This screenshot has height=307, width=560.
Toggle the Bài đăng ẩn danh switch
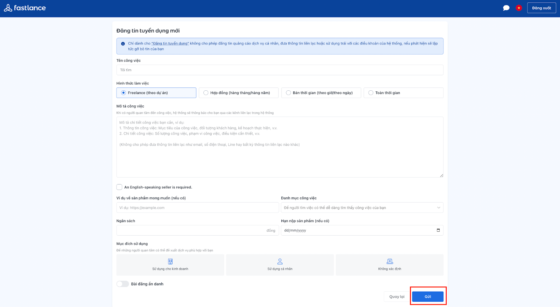point(123,284)
